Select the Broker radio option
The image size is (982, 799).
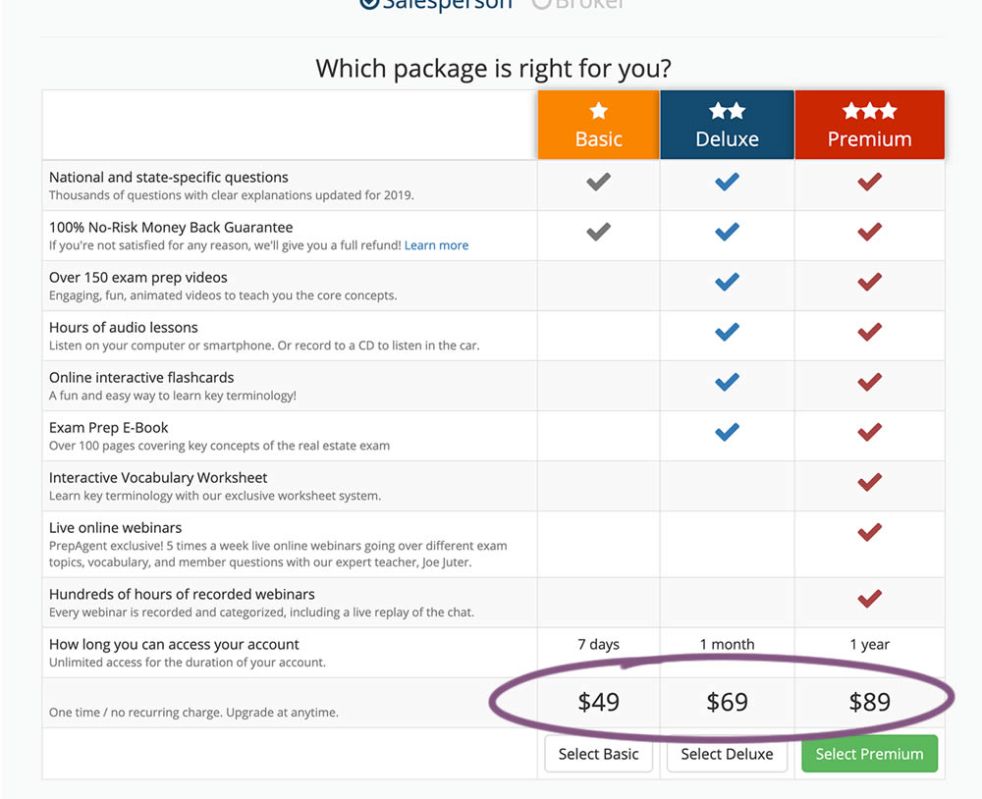pyautogui.click(x=541, y=3)
